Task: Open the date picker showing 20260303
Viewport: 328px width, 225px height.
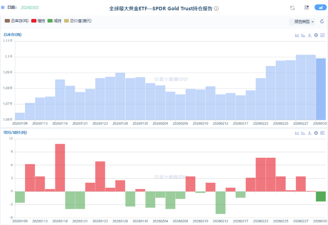Action: [x=30, y=8]
